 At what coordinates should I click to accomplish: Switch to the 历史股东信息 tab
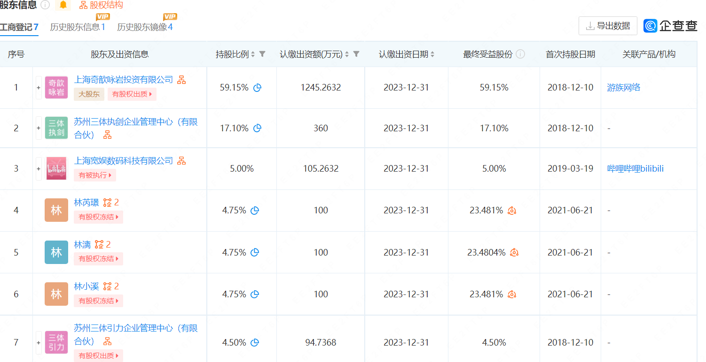click(x=78, y=27)
